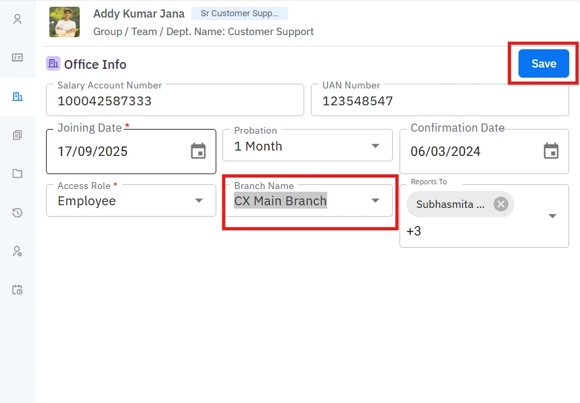Expand the Reports To dropdown arrow
Screen dimensions: 580x403
[552, 216]
